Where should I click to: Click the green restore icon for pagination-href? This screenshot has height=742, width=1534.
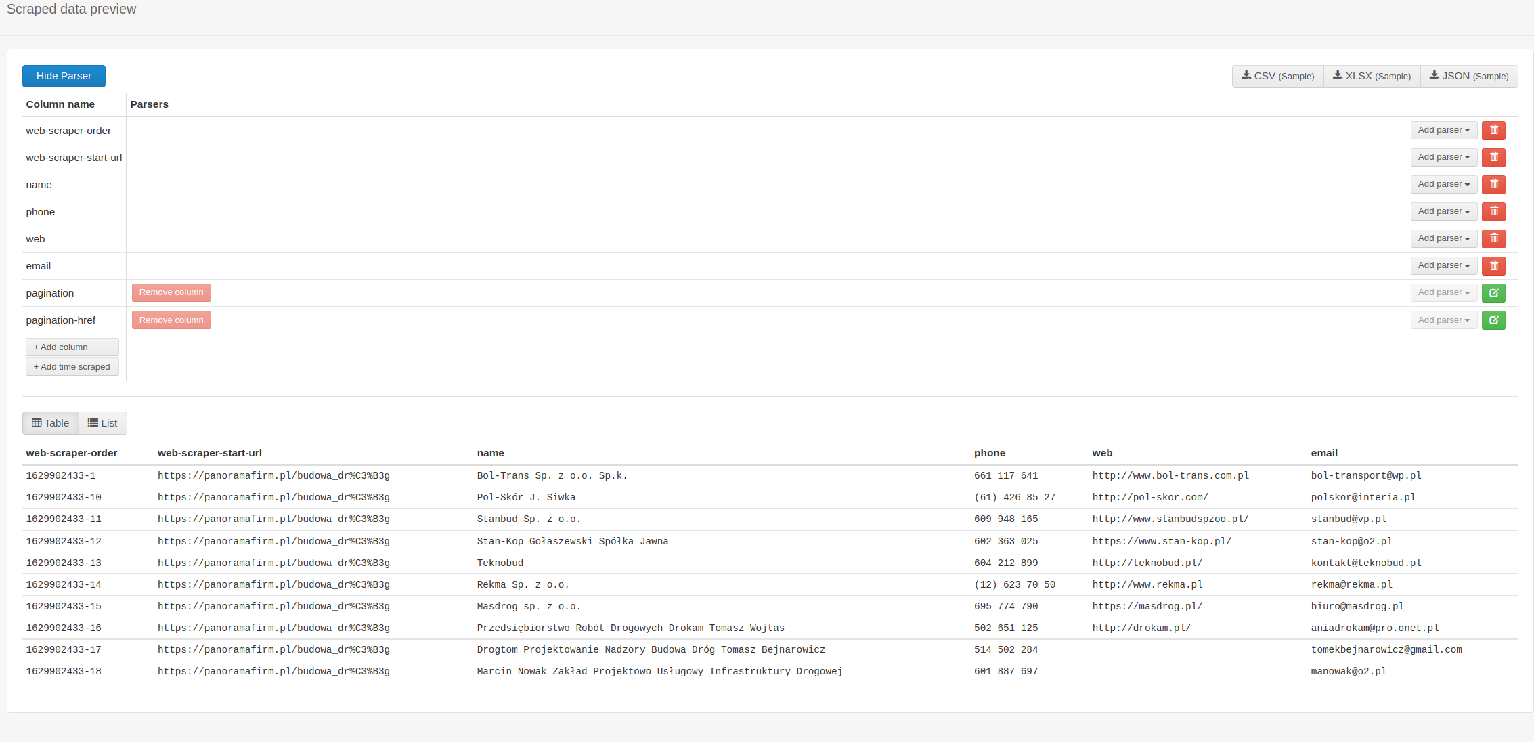click(1493, 320)
